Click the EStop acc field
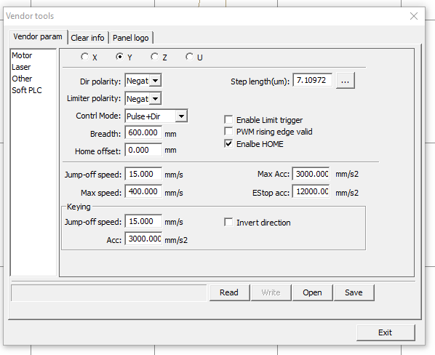Image resolution: width=435 pixels, height=355 pixels. [311, 191]
